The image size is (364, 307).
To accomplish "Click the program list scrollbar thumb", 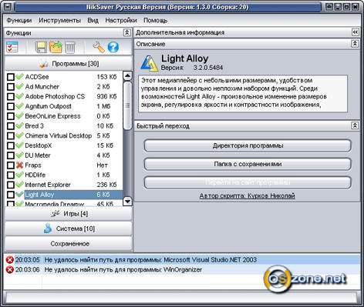I will [127, 105].
